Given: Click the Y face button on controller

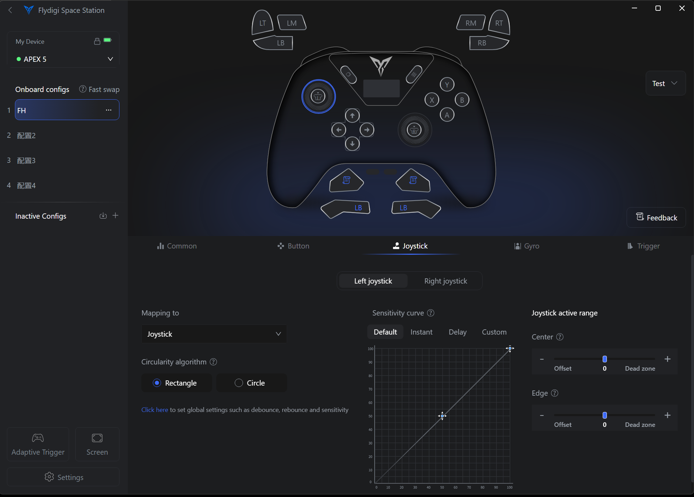Looking at the screenshot, I should point(447,84).
